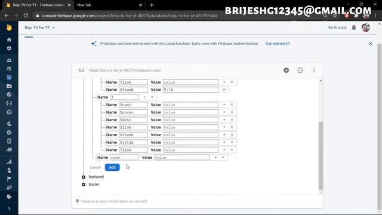The height and width of the screenshot is (215, 382).
Task: Copy the database URL link icon
Action: 81,70
